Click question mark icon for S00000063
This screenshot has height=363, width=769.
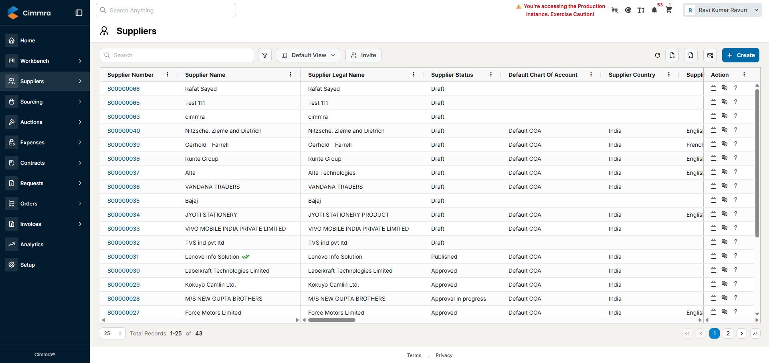point(736,116)
